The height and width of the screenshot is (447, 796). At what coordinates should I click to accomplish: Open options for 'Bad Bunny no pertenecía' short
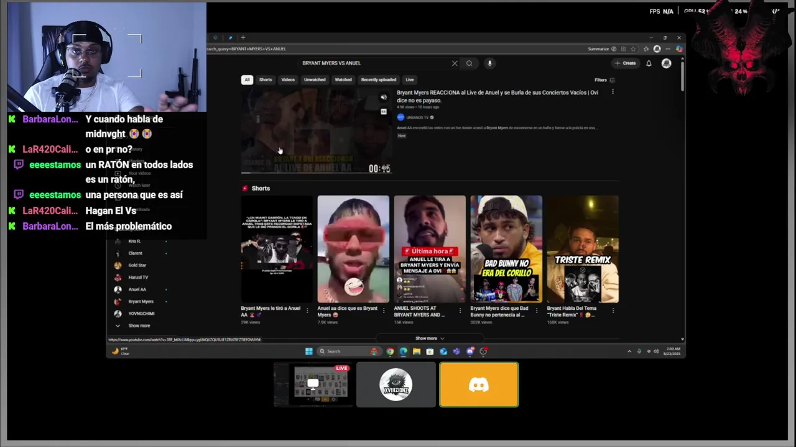[537, 310]
